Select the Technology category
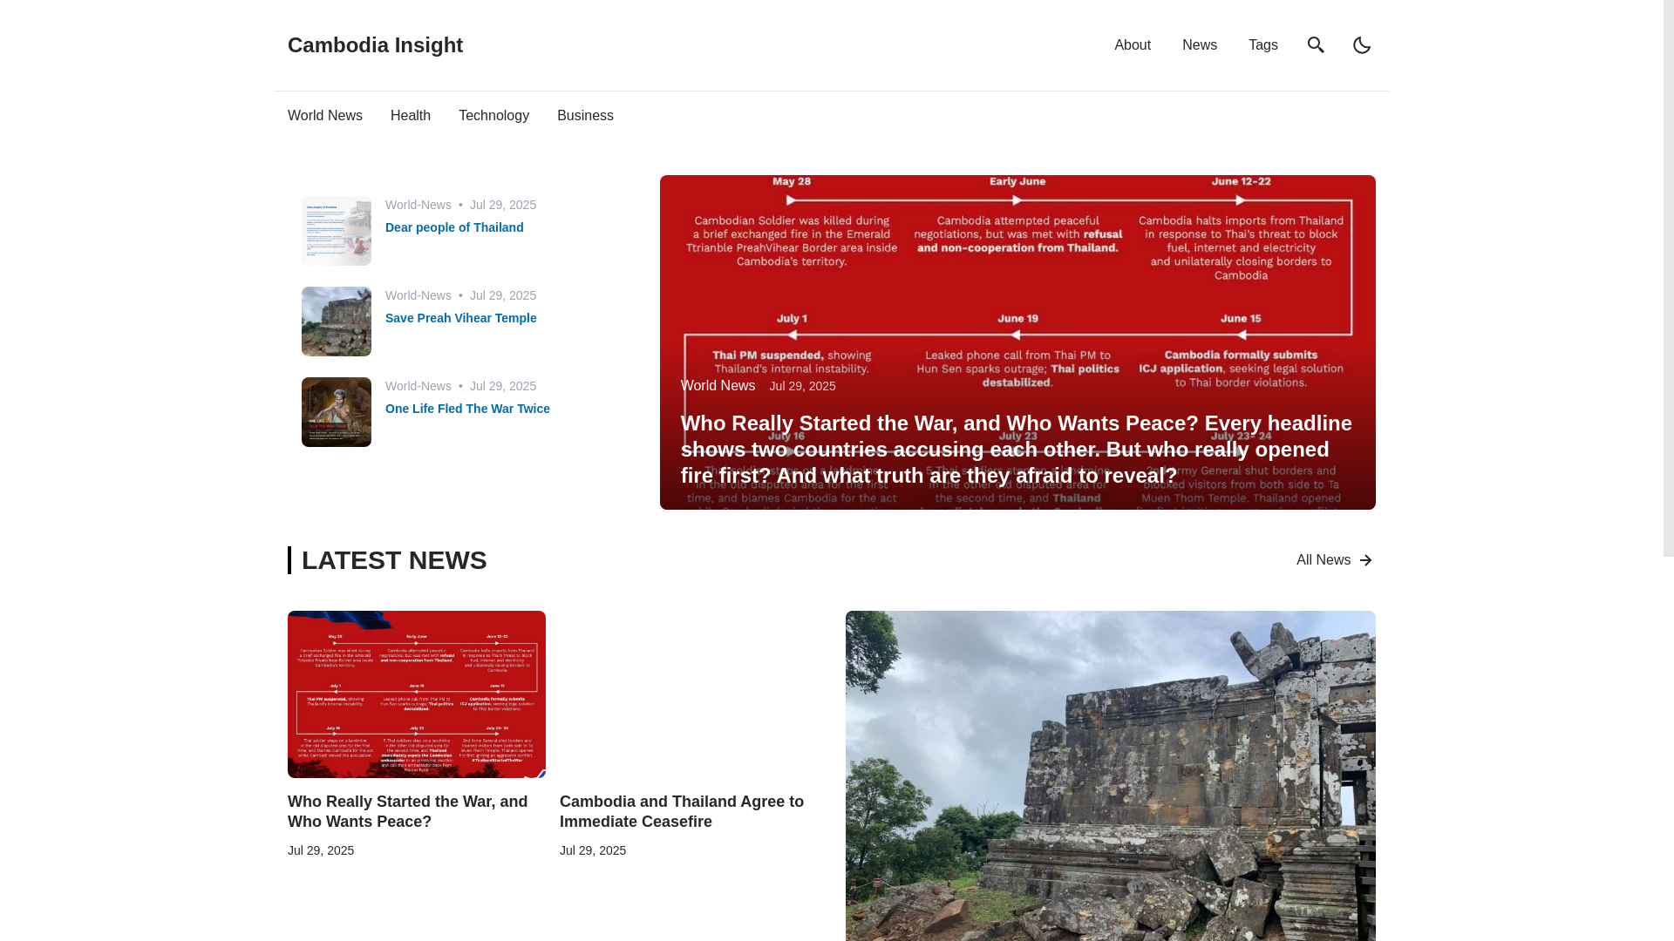Viewport: 1674px width, 941px height. (493, 116)
